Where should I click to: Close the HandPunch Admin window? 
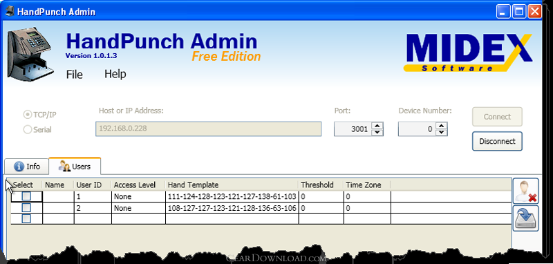534,12
